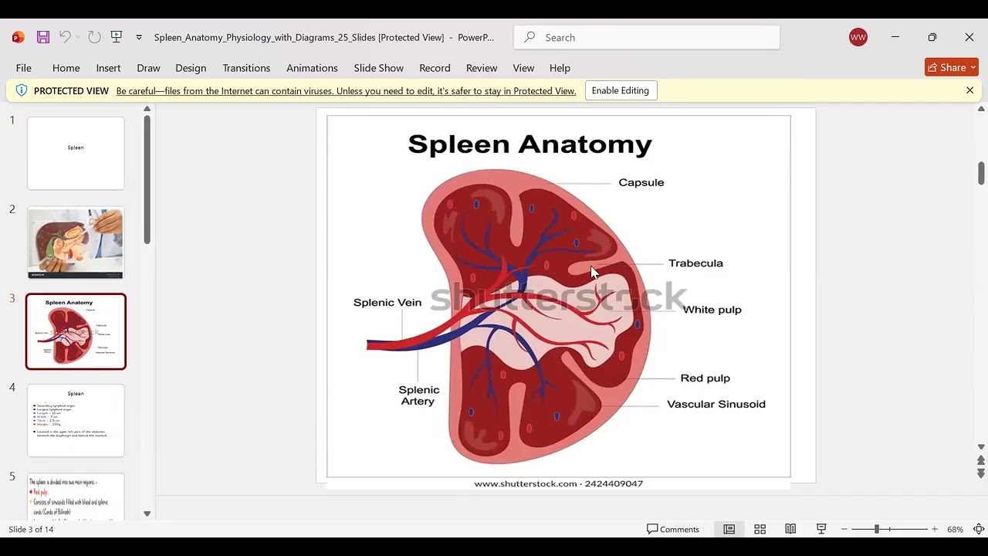Image resolution: width=988 pixels, height=556 pixels.
Task: Click the Undo arrow icon
Action: 65,37
